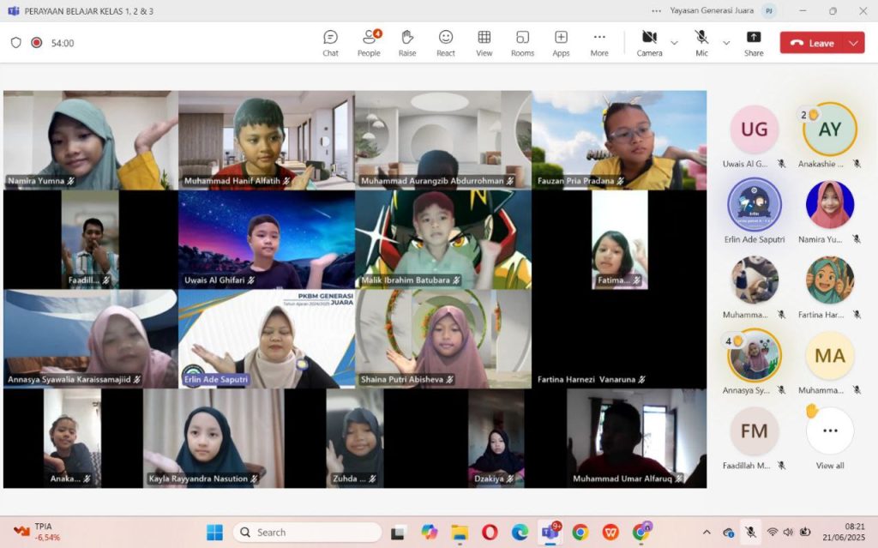Show hidden system tray icons
This screenshot has width=878, height=548.
pos(707,533)
